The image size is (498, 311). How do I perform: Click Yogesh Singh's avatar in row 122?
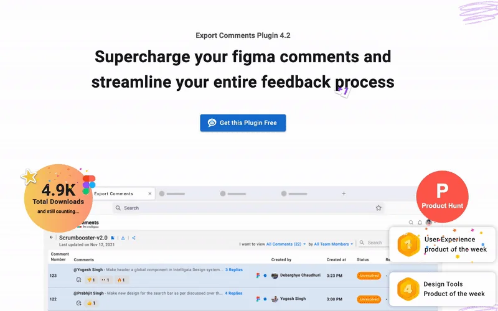coord(275,299)
